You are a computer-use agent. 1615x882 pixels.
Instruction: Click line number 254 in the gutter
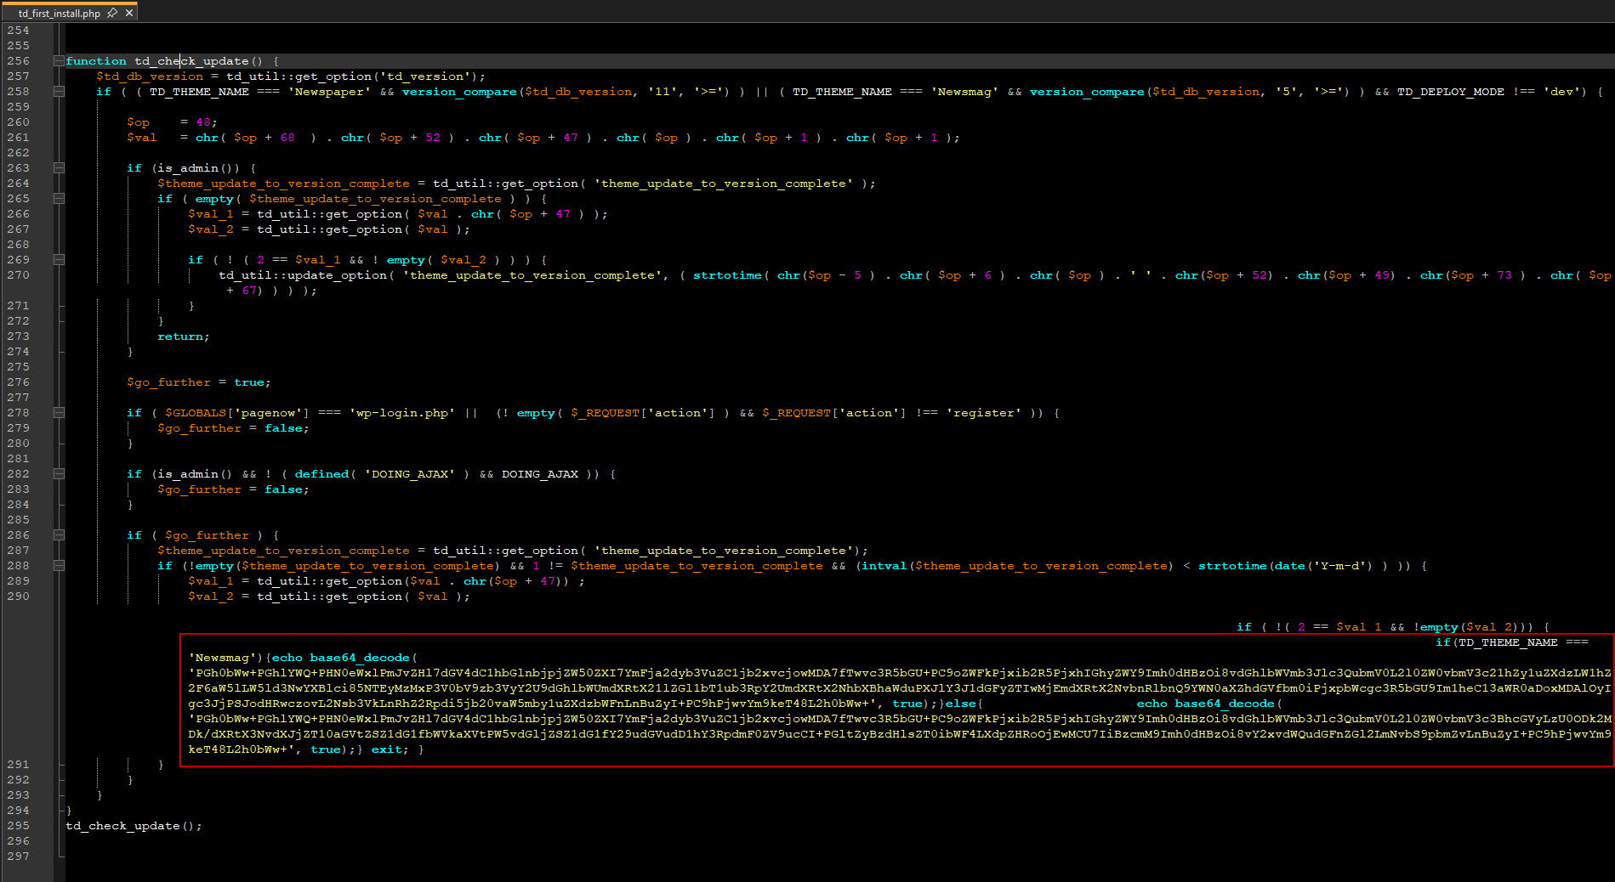[18, 31]
